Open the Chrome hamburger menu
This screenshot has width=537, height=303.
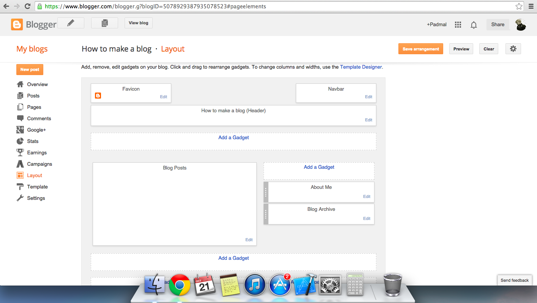(x=531, y=6)
